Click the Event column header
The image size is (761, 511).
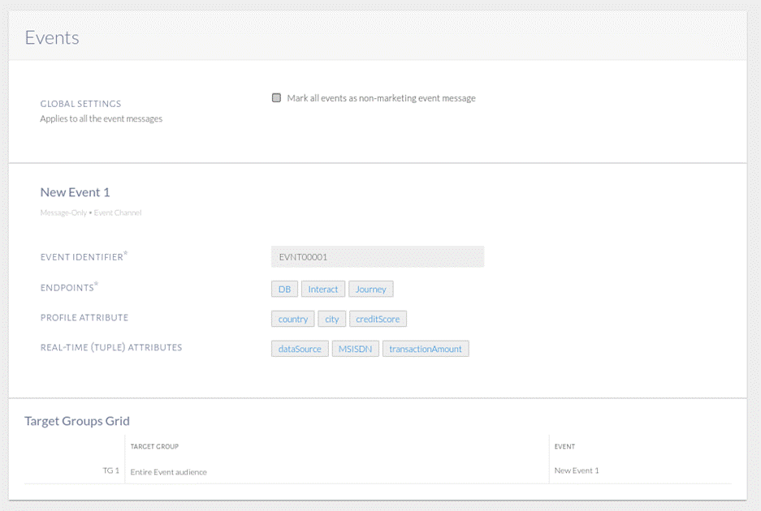tap(564, 446)
